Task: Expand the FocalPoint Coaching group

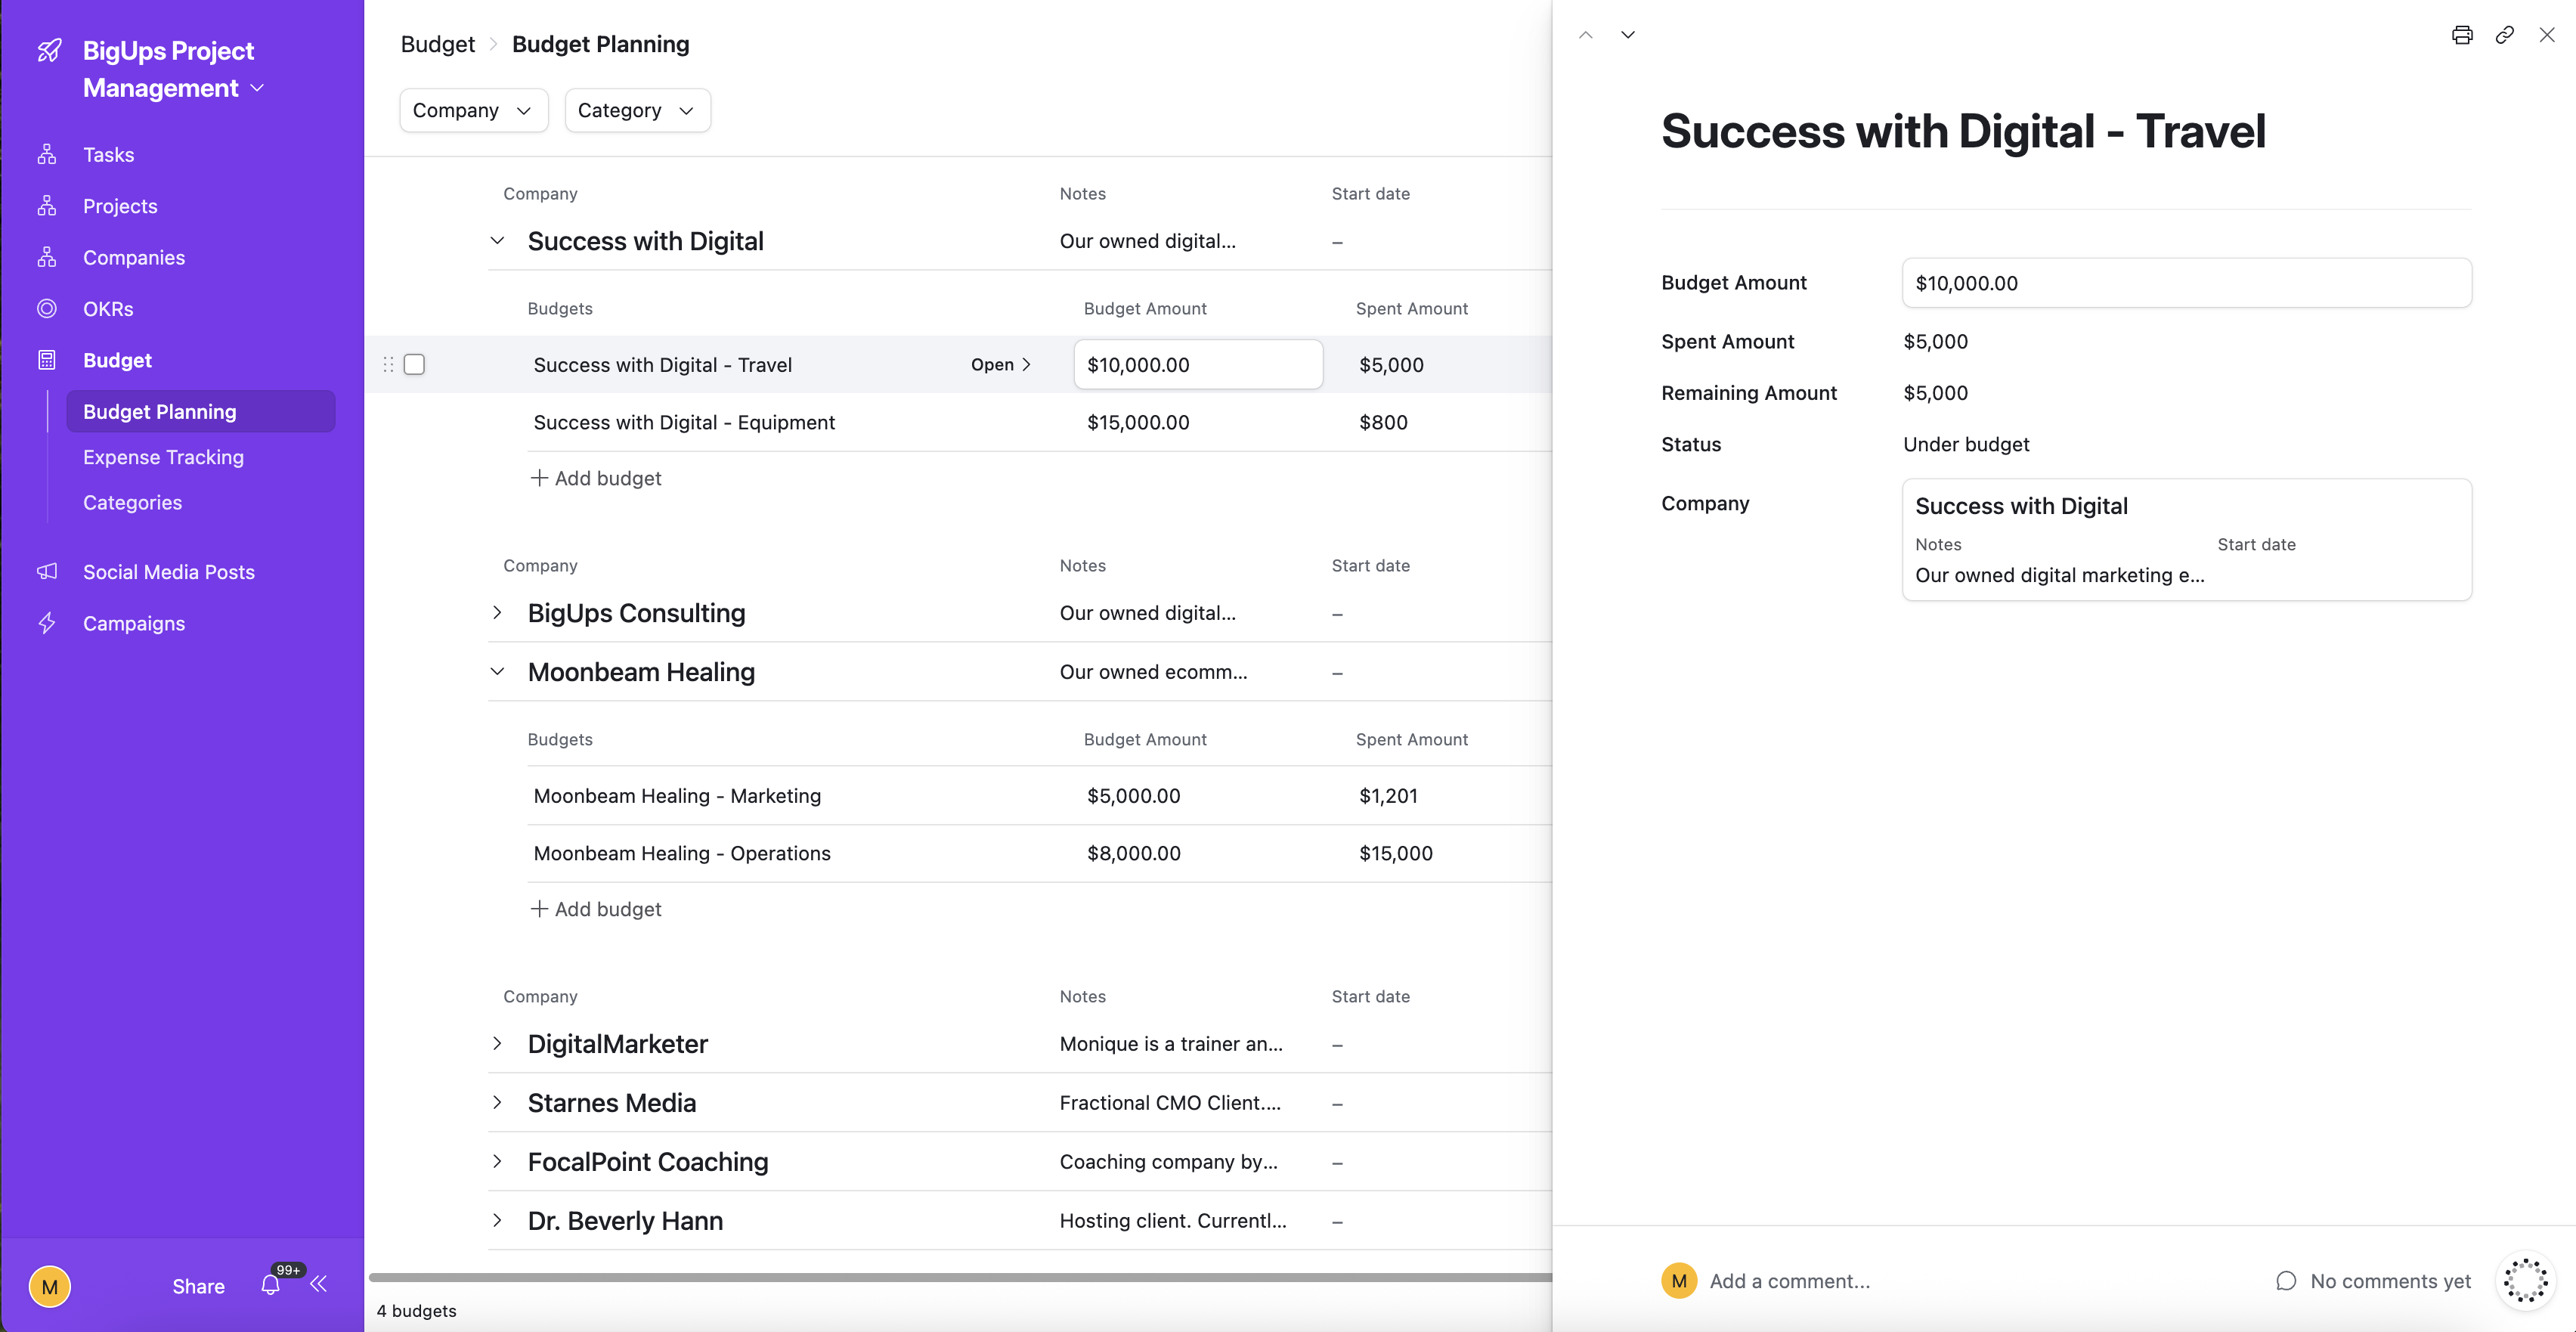Action: tap(497, 1162)
